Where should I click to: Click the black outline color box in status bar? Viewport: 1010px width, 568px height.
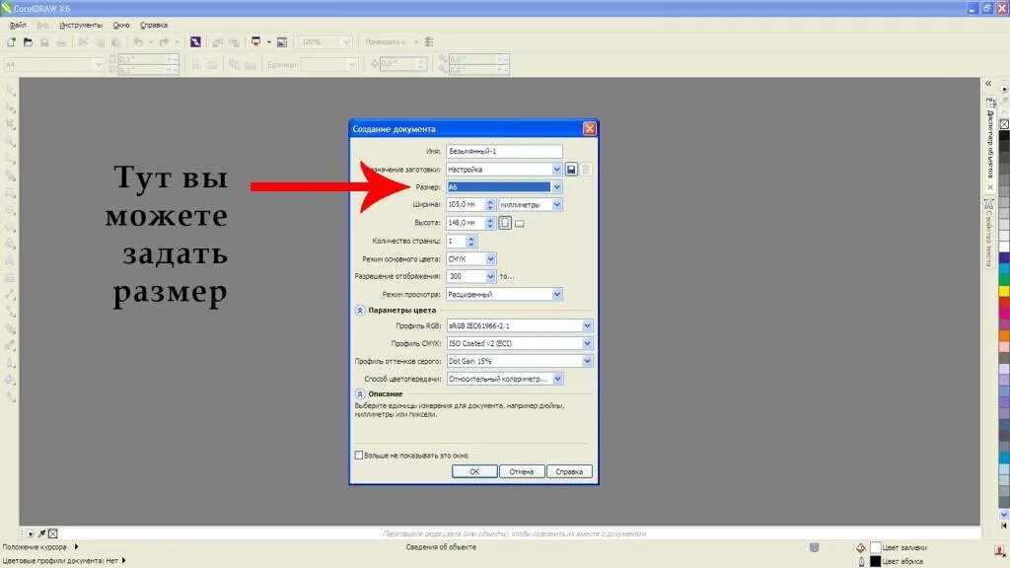click(x=876, y=561)
